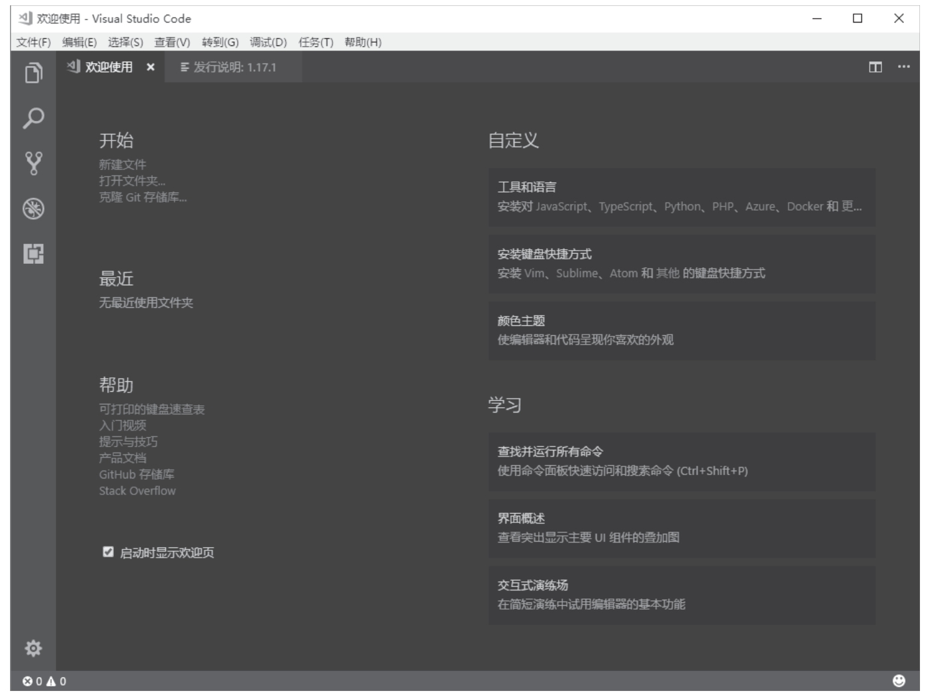Click the VS Code logo in title bar

(x=25, y=18)
